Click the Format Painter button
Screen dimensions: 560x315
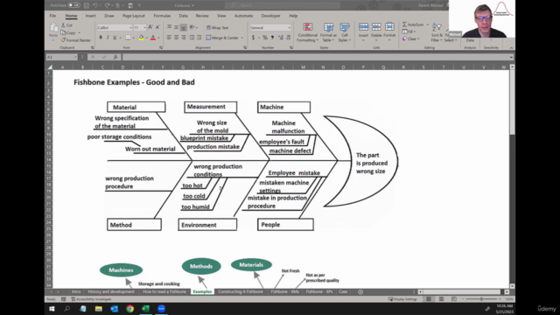click(x=75, y=40)
